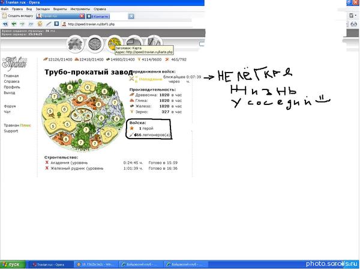This screenshot has width=360, height=270.
Task: Open the Железный рудник construction link
Action: coord(77,169)
